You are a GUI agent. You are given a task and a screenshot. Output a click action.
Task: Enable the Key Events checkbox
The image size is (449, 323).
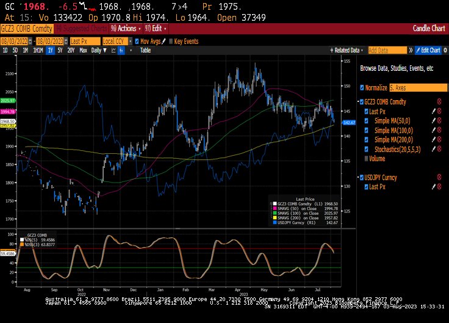tap(171, 42)
